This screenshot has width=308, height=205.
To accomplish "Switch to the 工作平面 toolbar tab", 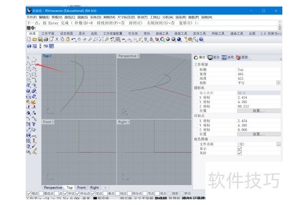I will coord(48,33).
